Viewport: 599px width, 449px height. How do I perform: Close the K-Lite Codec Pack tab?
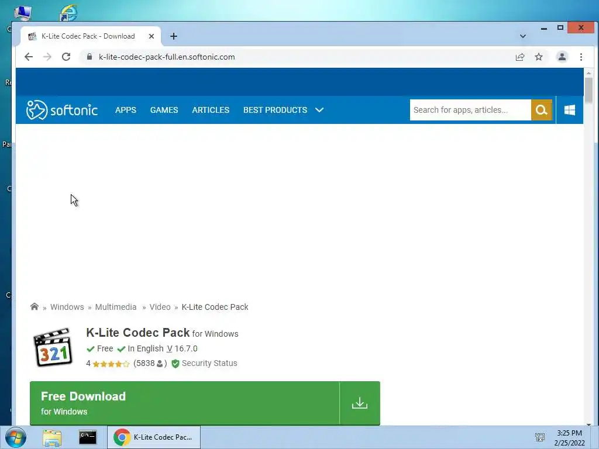click(152, 36)
